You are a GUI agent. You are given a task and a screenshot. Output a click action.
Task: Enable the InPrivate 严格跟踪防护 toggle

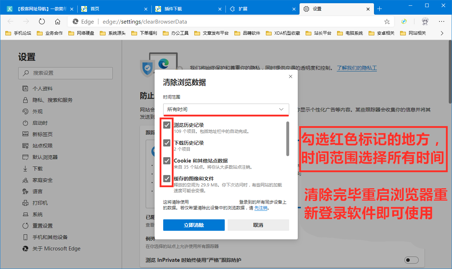pyautogui.click(x=411, y=260)
